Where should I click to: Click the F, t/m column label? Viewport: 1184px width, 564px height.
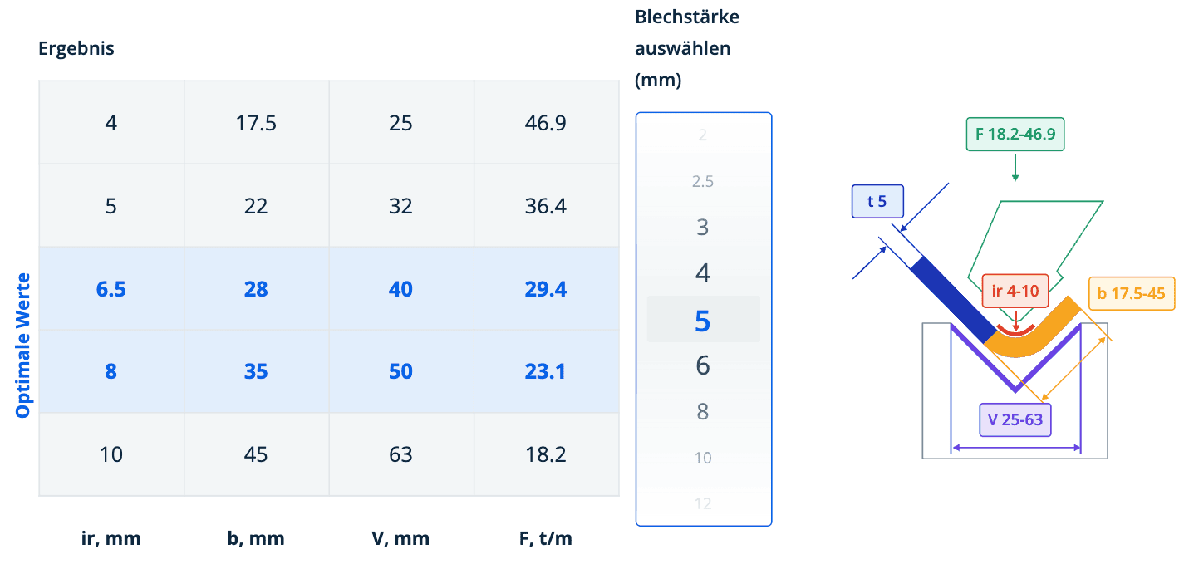(x=546, y=538)
